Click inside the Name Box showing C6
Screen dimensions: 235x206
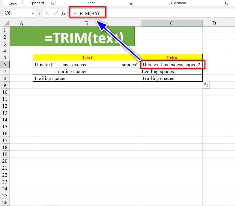pyautogui.click(x=16, y=13)
